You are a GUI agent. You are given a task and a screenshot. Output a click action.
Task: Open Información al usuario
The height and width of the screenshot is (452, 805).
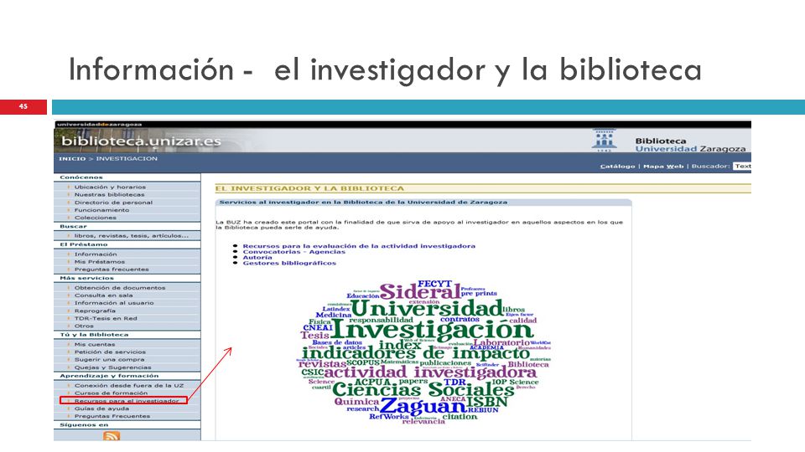(114, 303)
